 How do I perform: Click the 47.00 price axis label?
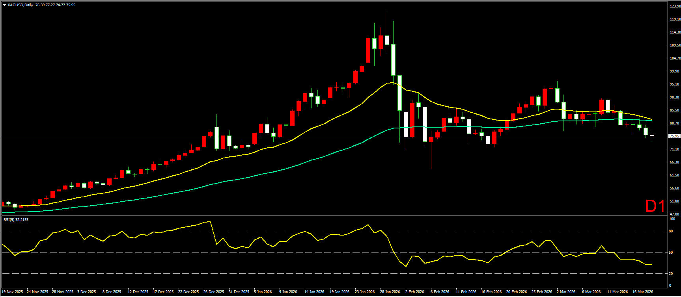point(675,214)
